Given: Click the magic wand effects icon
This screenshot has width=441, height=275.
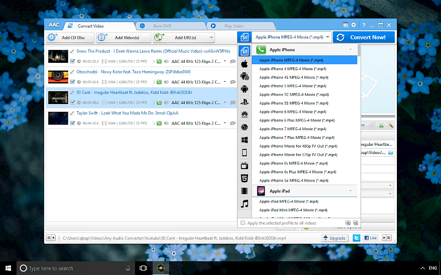Looking at the screenshot, I should (390, 125).
